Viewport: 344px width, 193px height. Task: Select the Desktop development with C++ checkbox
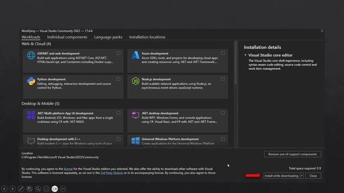click(118, 139)
